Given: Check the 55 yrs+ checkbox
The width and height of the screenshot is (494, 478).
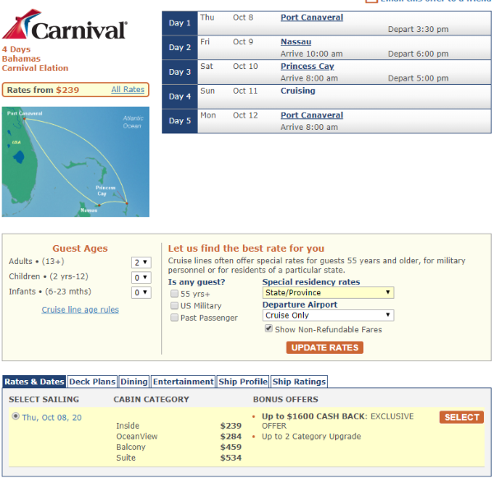Looking at the screenshot, I should tap(175, 294).
